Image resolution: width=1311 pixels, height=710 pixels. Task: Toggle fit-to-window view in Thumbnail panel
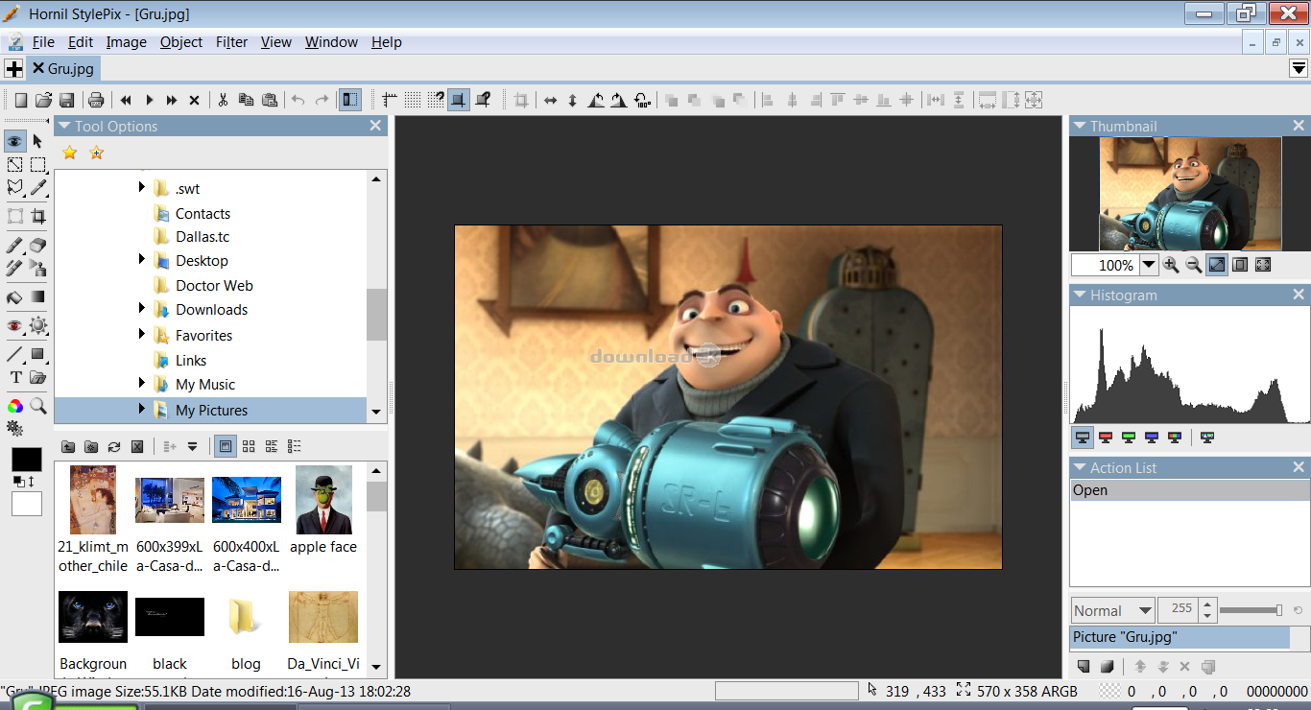tap(1217, 265)
